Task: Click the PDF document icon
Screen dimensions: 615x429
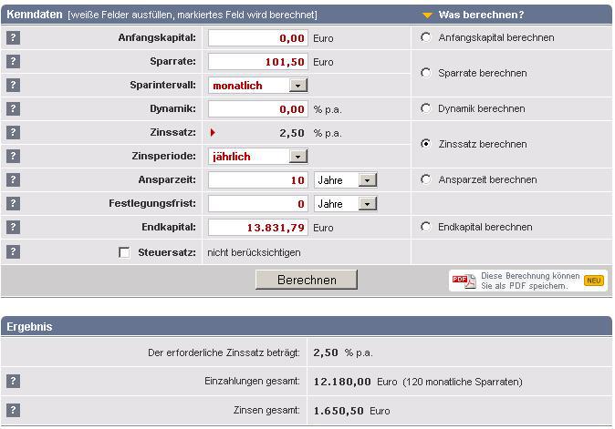Action: point(464,281)
